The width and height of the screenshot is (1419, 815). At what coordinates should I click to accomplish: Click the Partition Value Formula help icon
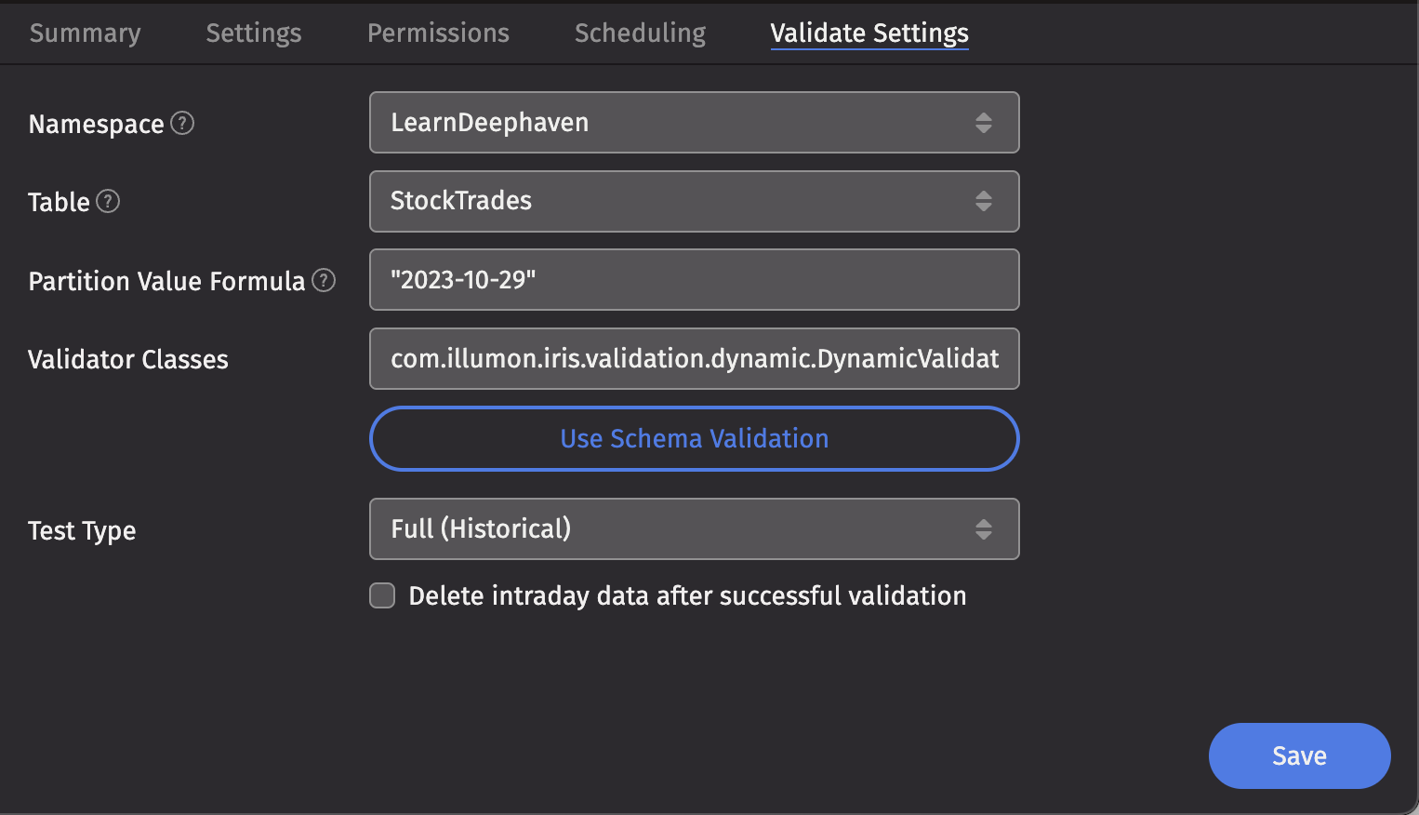point(324,280)
